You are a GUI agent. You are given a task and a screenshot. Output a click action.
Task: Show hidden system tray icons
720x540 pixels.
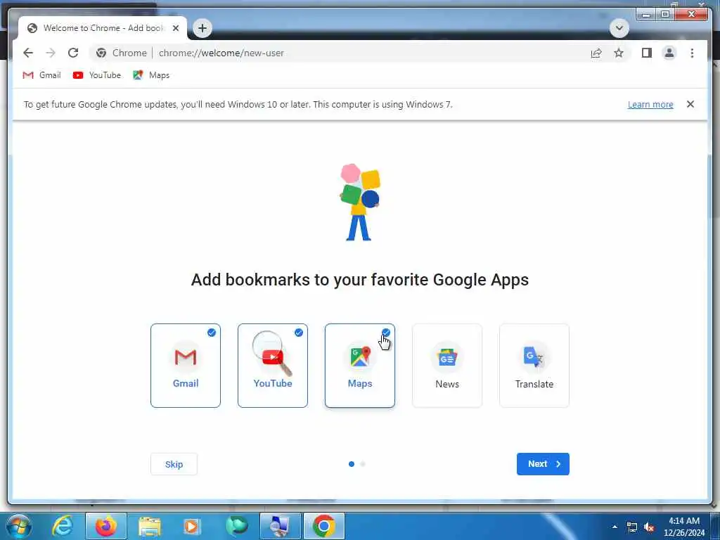coord(615,527)
